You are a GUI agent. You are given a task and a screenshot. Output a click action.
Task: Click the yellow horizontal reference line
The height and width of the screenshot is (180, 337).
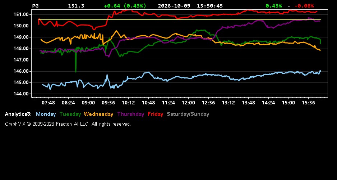[x=180, y=19]
